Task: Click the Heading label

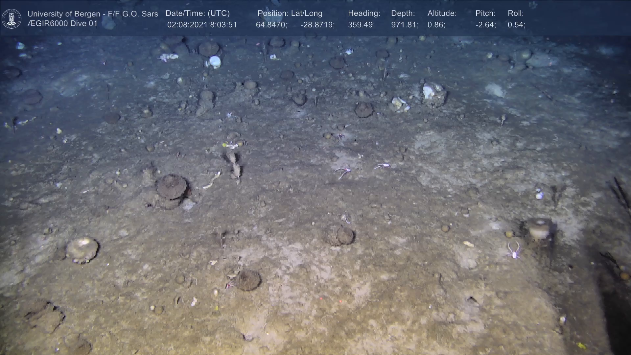Action: click(364, 13)
